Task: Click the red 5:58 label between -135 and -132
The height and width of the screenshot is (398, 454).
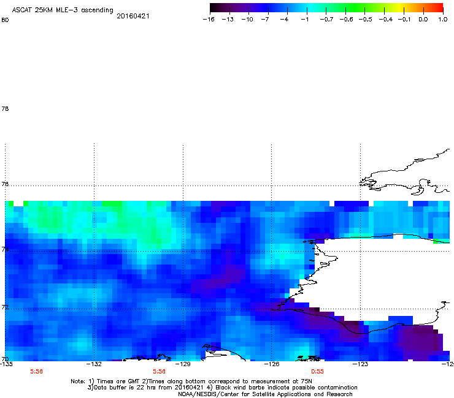Action: coord(36,372)
